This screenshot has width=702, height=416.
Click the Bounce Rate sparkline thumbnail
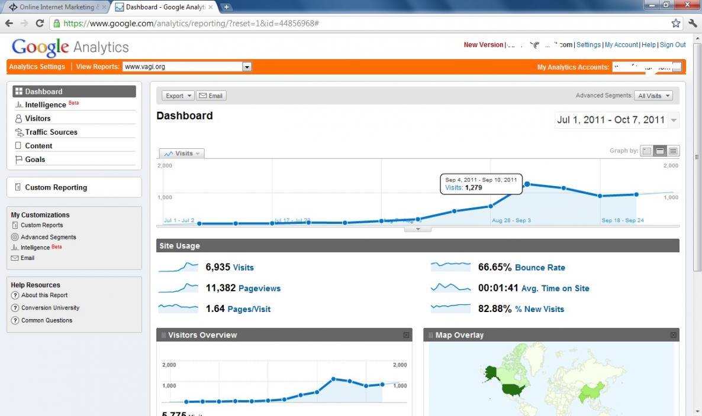click(x=450, y=267)
